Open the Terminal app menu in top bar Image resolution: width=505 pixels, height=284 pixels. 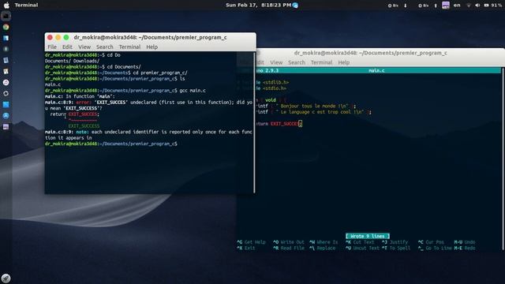(26, 6)
